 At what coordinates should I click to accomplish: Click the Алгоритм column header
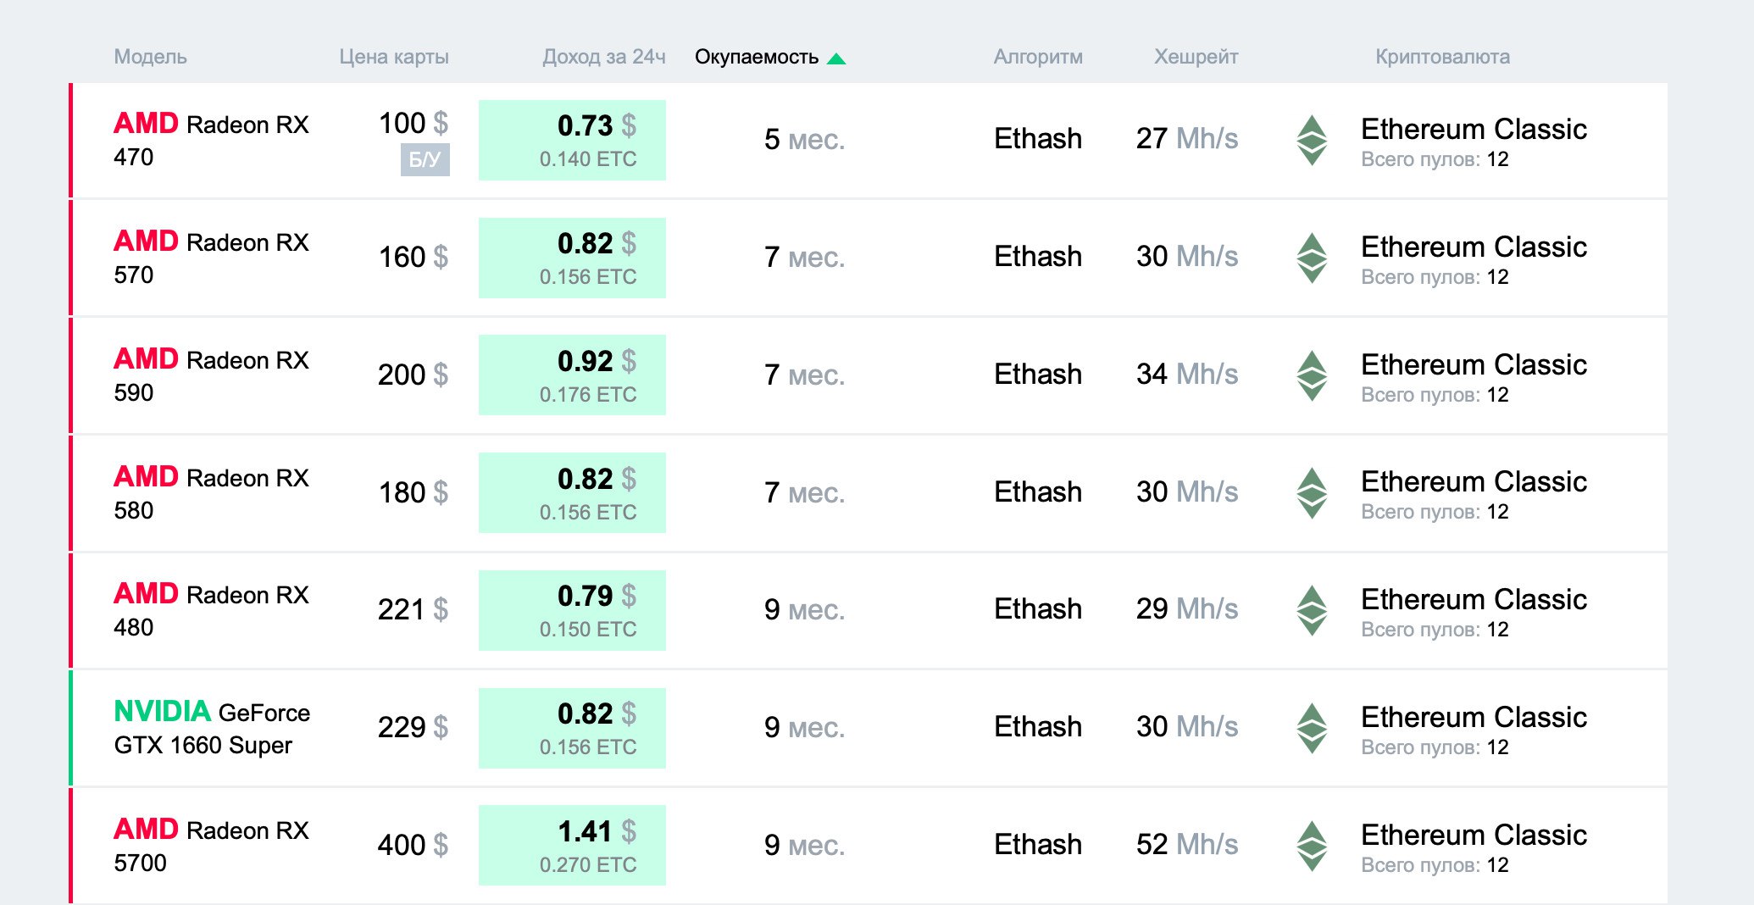click(1038, 57)
